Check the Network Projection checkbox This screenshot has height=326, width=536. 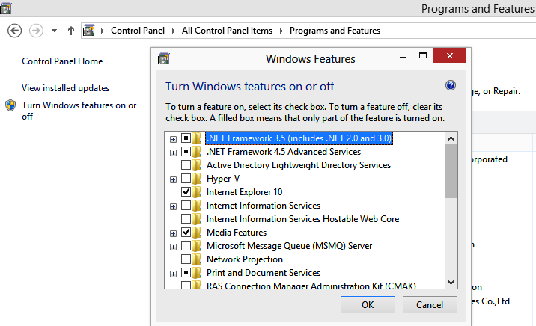click(186, 259)
